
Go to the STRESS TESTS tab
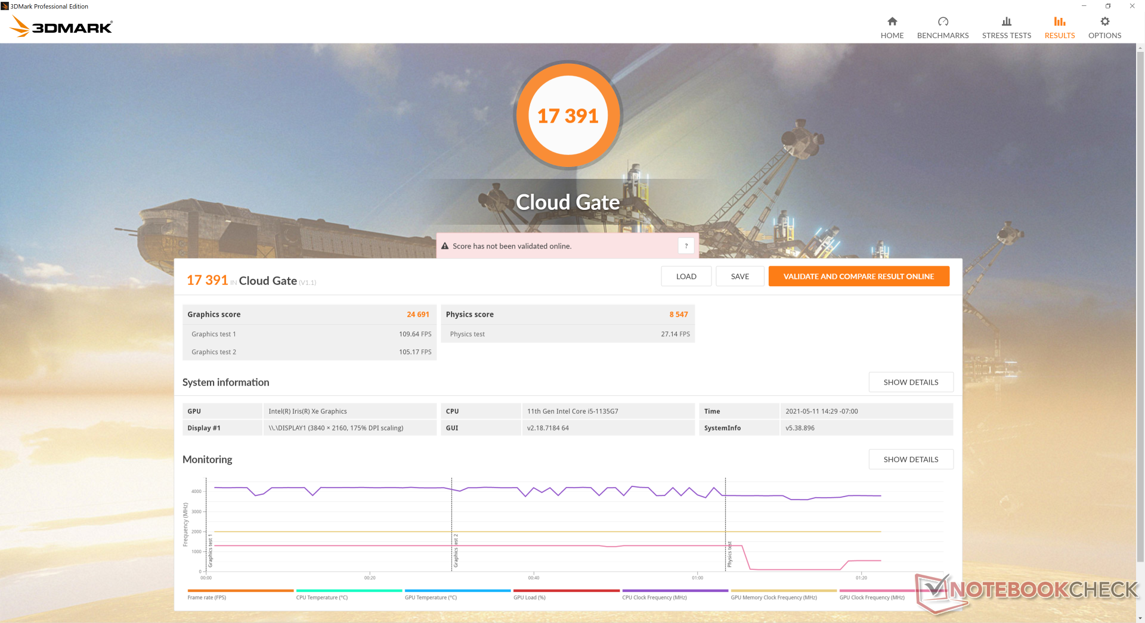click(x=1007, y=28)
